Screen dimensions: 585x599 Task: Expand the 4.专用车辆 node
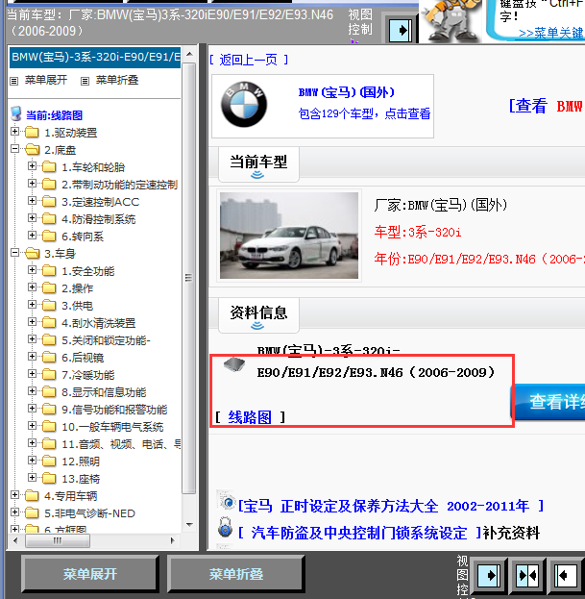tap(14, 495)
